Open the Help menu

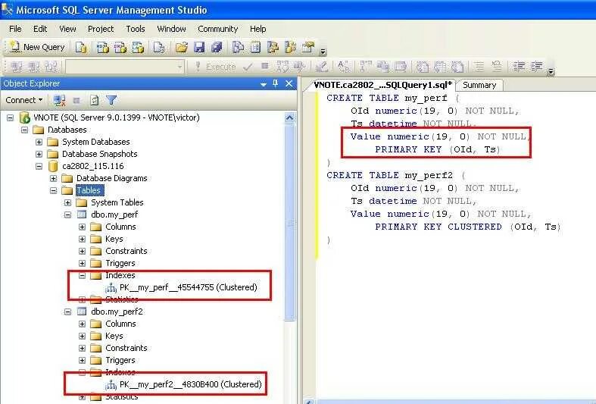pyautogui.click(x=257, y=29)
